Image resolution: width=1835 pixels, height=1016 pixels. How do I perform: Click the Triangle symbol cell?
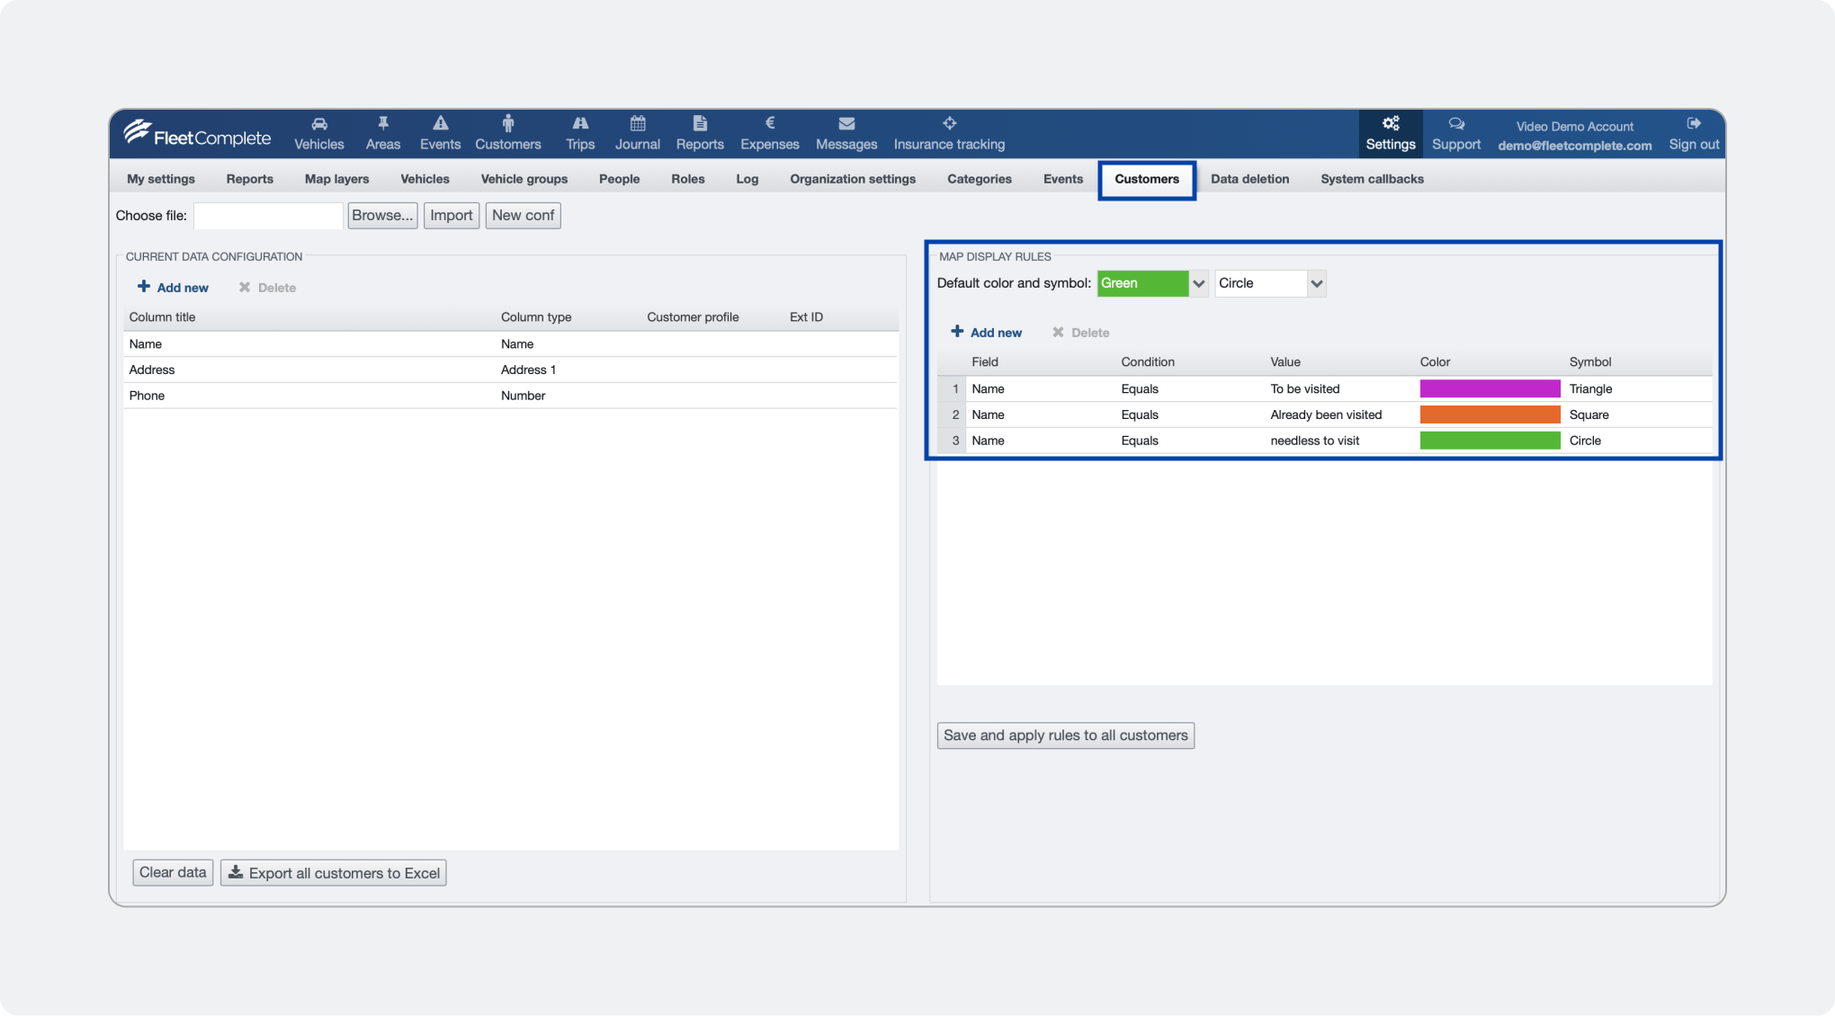pos(1638,388)
